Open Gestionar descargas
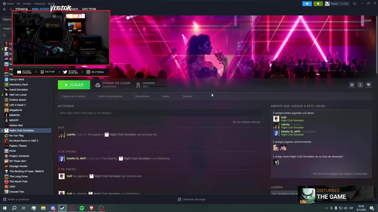 pyautogui.click(x=192, y=199)
